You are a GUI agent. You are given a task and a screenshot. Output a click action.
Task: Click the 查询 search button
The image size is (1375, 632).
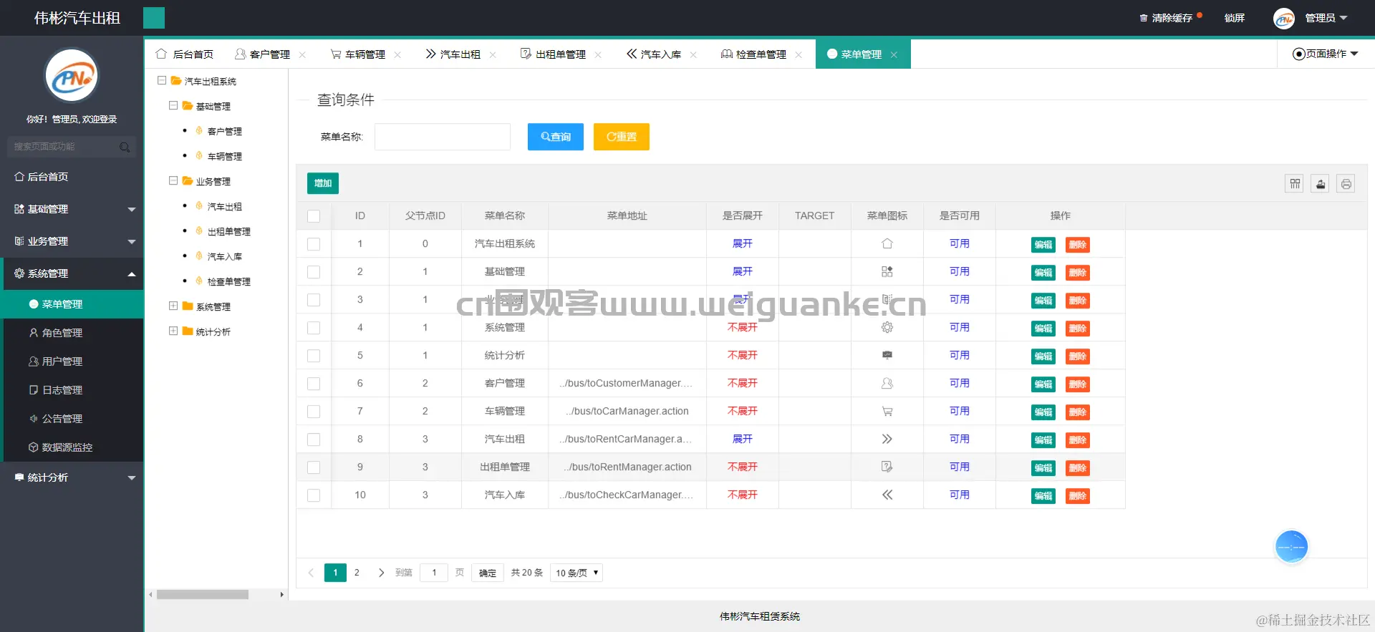point(556,137)
